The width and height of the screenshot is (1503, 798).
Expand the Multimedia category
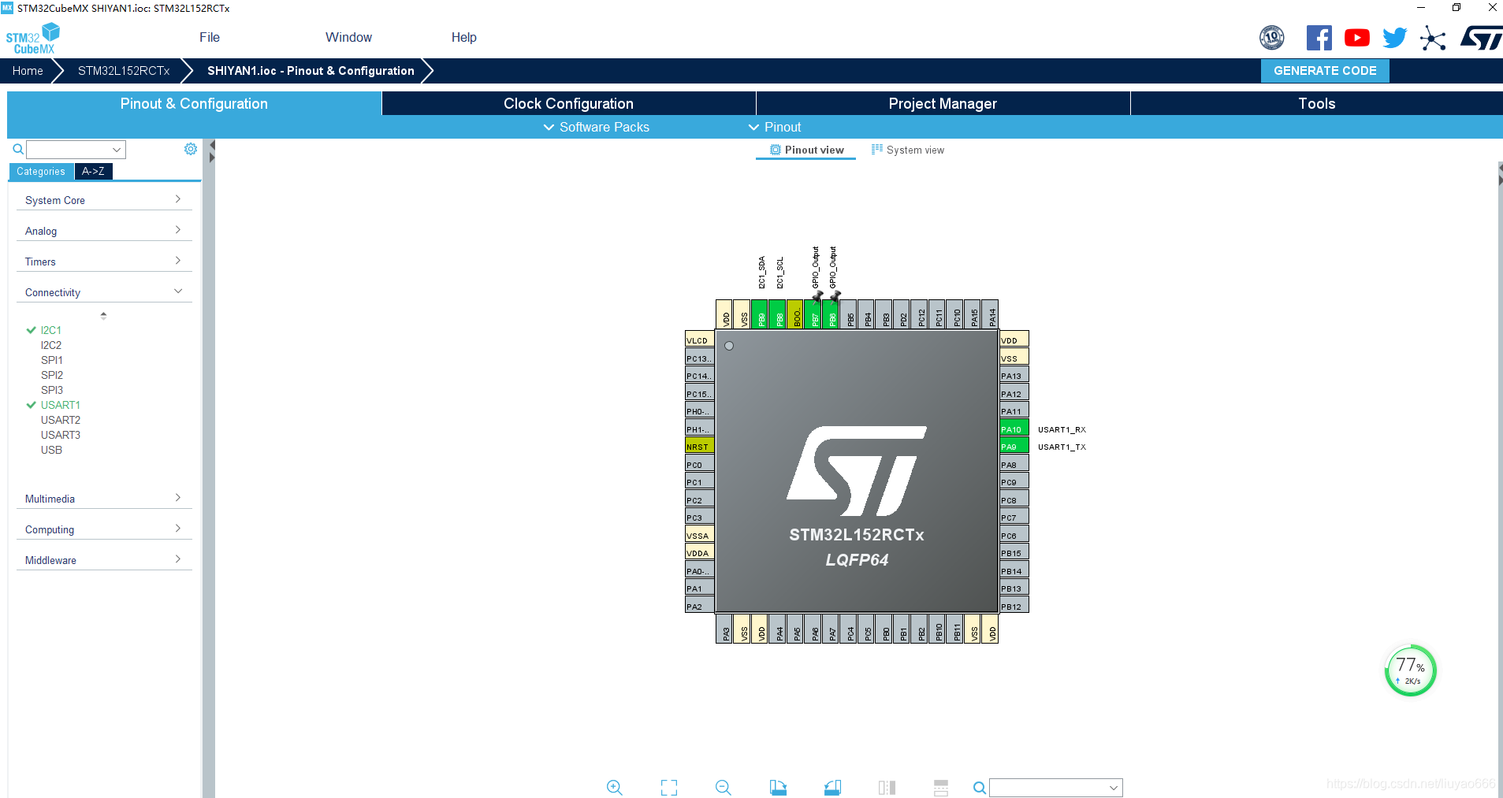104,499
